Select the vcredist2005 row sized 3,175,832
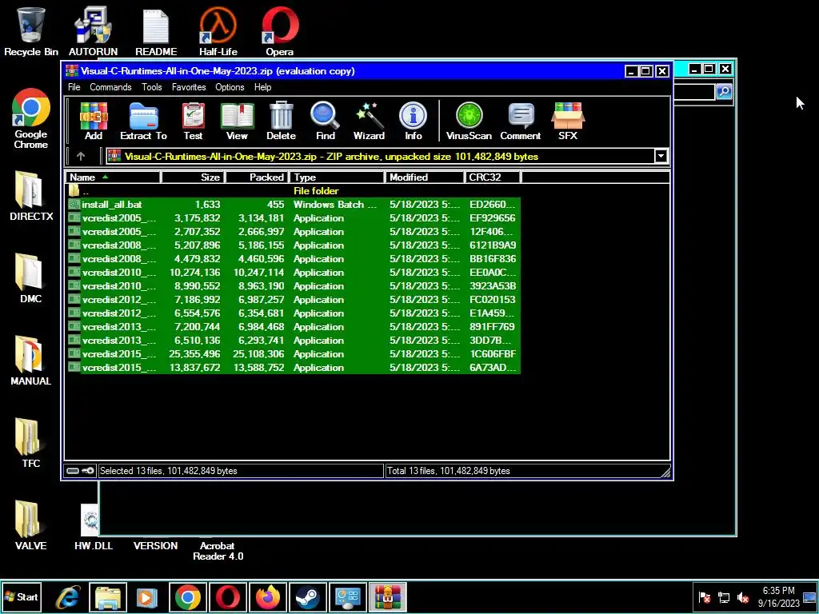This screenshot has width=819, height=614. click(x=293, y=218)
